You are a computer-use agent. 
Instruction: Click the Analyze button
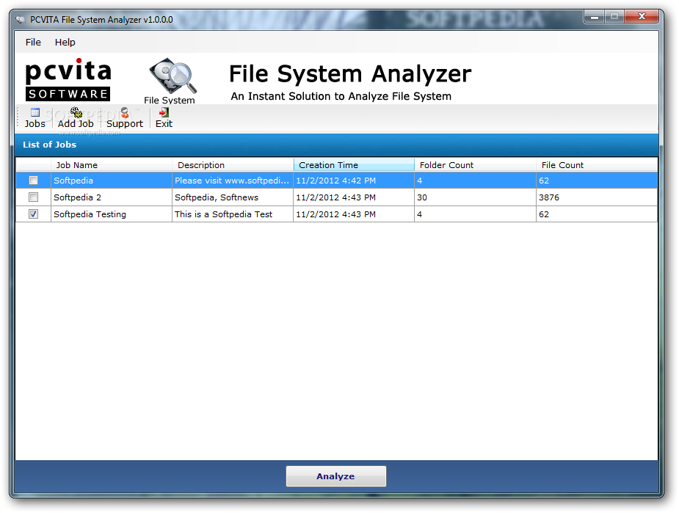[x=335, y=476]
